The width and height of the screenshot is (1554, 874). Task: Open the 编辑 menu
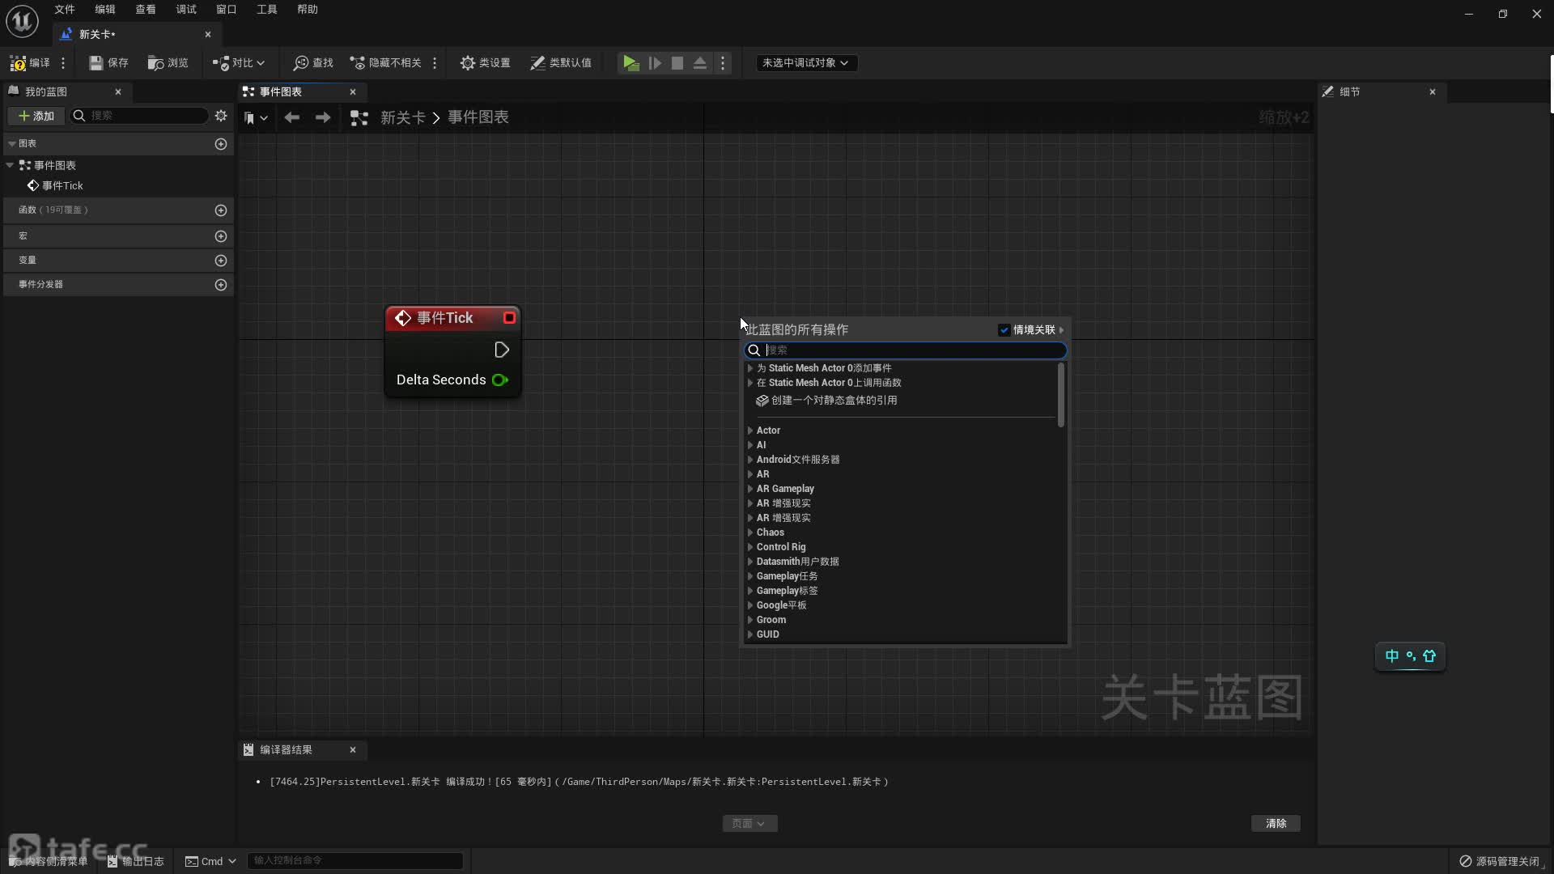coord(105,10)
